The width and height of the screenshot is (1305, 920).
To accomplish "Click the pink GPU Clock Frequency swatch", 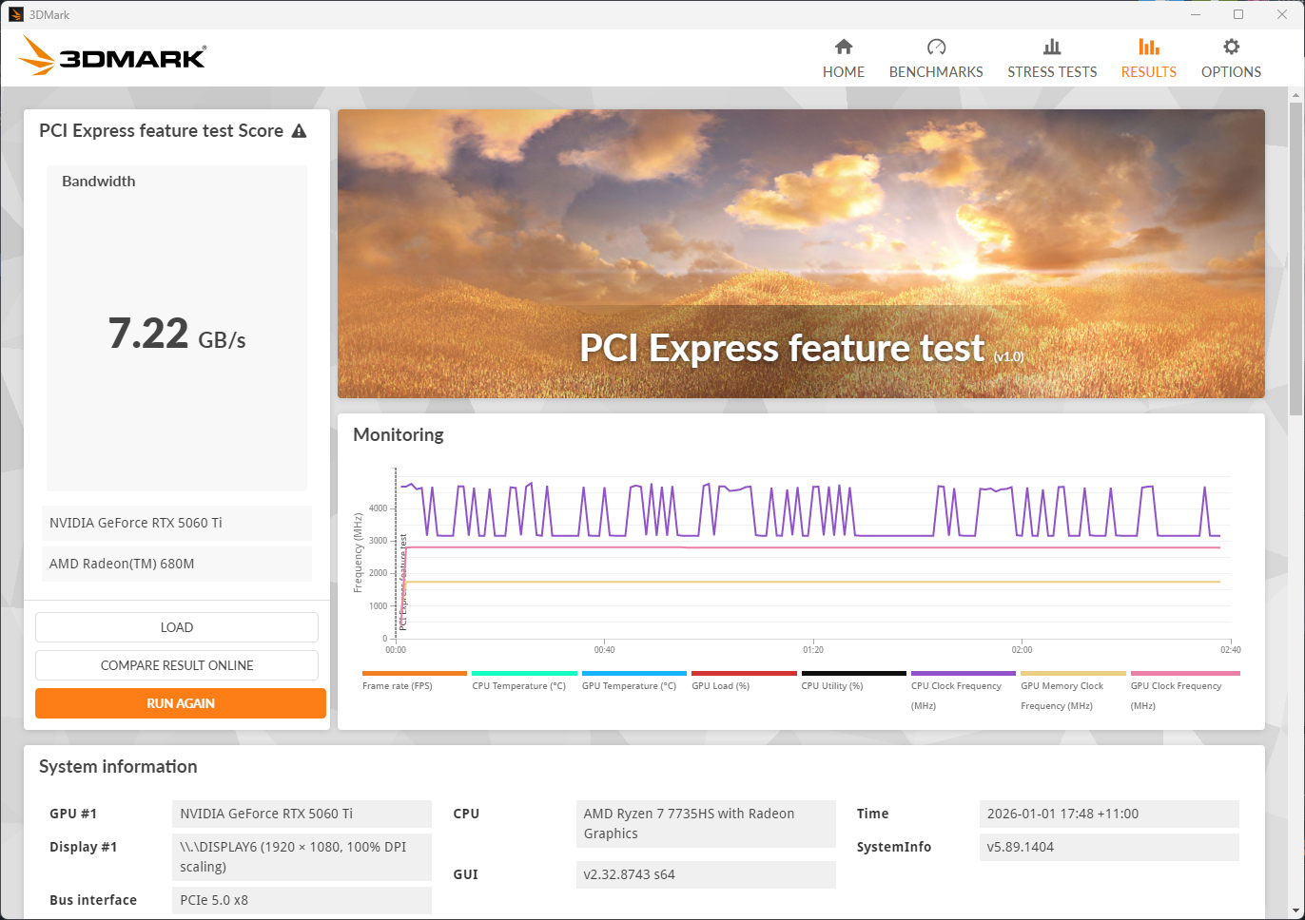I will (1184, 674).
